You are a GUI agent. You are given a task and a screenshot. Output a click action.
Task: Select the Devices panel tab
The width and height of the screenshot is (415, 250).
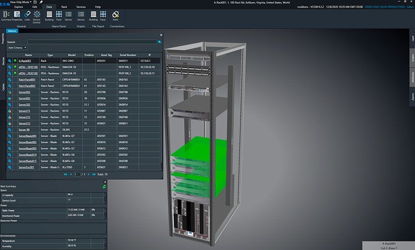pyautogui.click(x=12, y=31)
